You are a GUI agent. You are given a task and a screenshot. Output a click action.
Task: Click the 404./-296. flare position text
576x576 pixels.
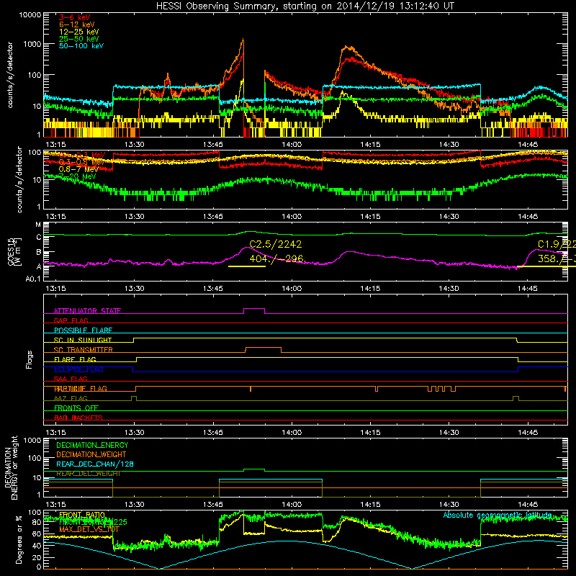(277, 258)
